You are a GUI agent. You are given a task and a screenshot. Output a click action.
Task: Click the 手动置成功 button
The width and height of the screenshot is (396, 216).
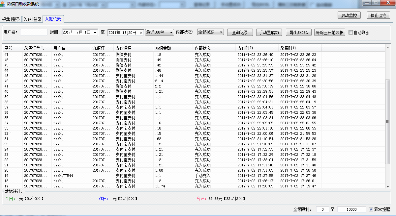(x=269, y=33)
